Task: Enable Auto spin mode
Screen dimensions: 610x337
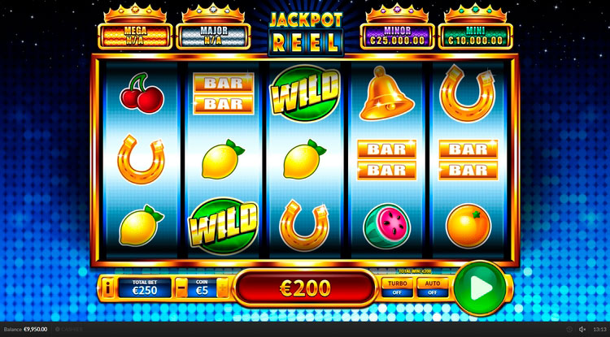Action: [432, 287]
